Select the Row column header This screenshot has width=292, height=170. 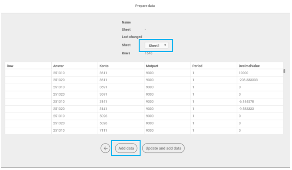[10, 66]
